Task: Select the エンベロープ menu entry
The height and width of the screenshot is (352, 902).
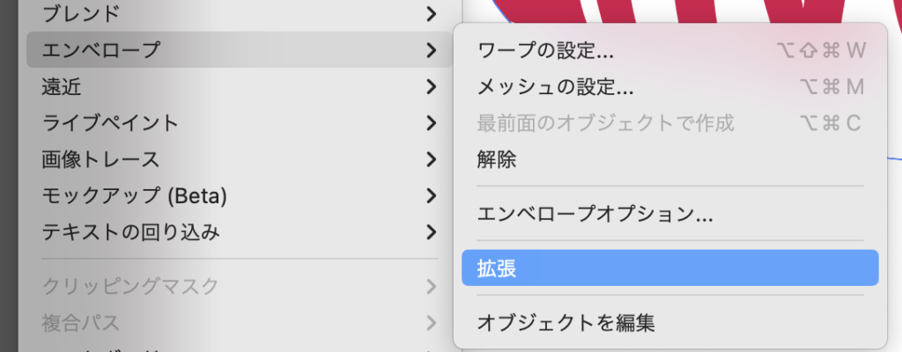Action: point(101,50)
